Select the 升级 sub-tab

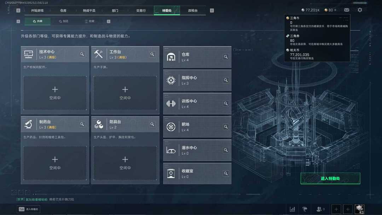click(37, 21)
